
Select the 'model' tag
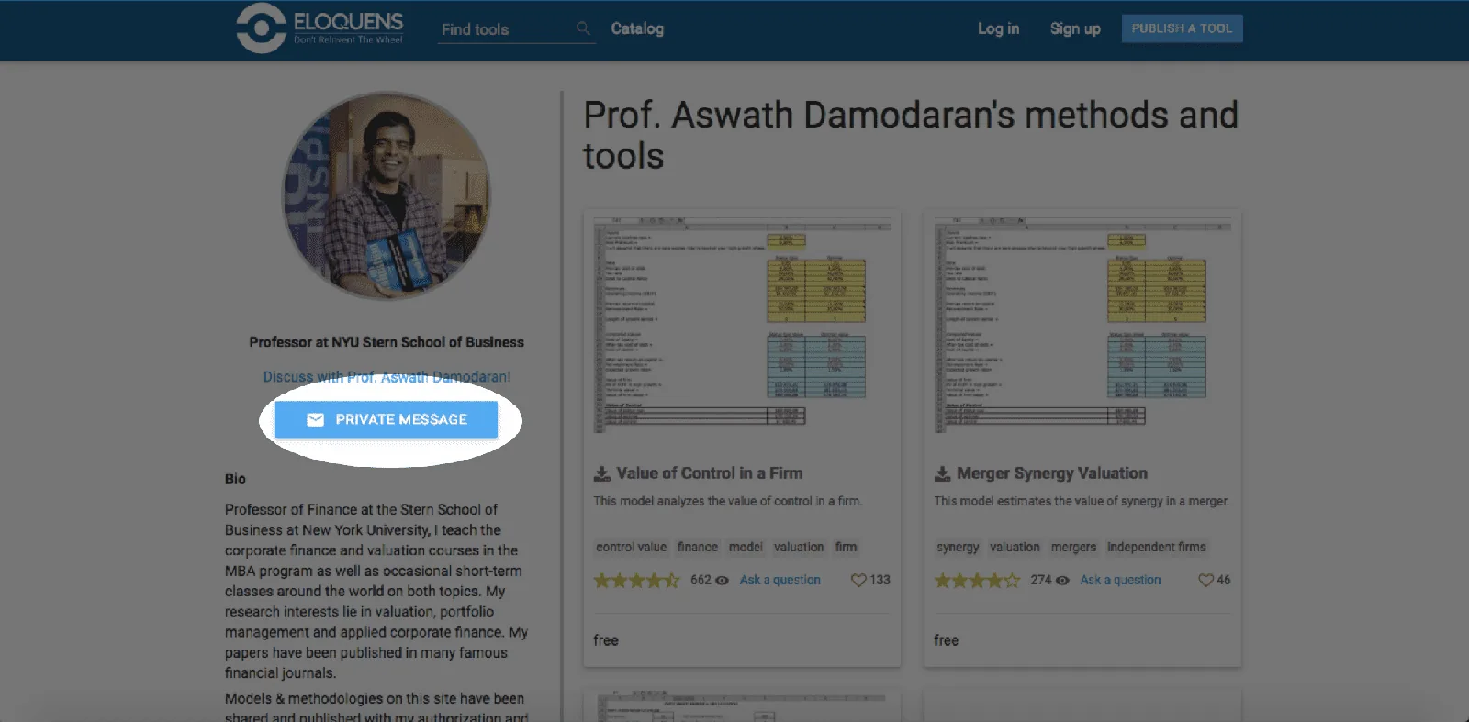pos(746,548)
